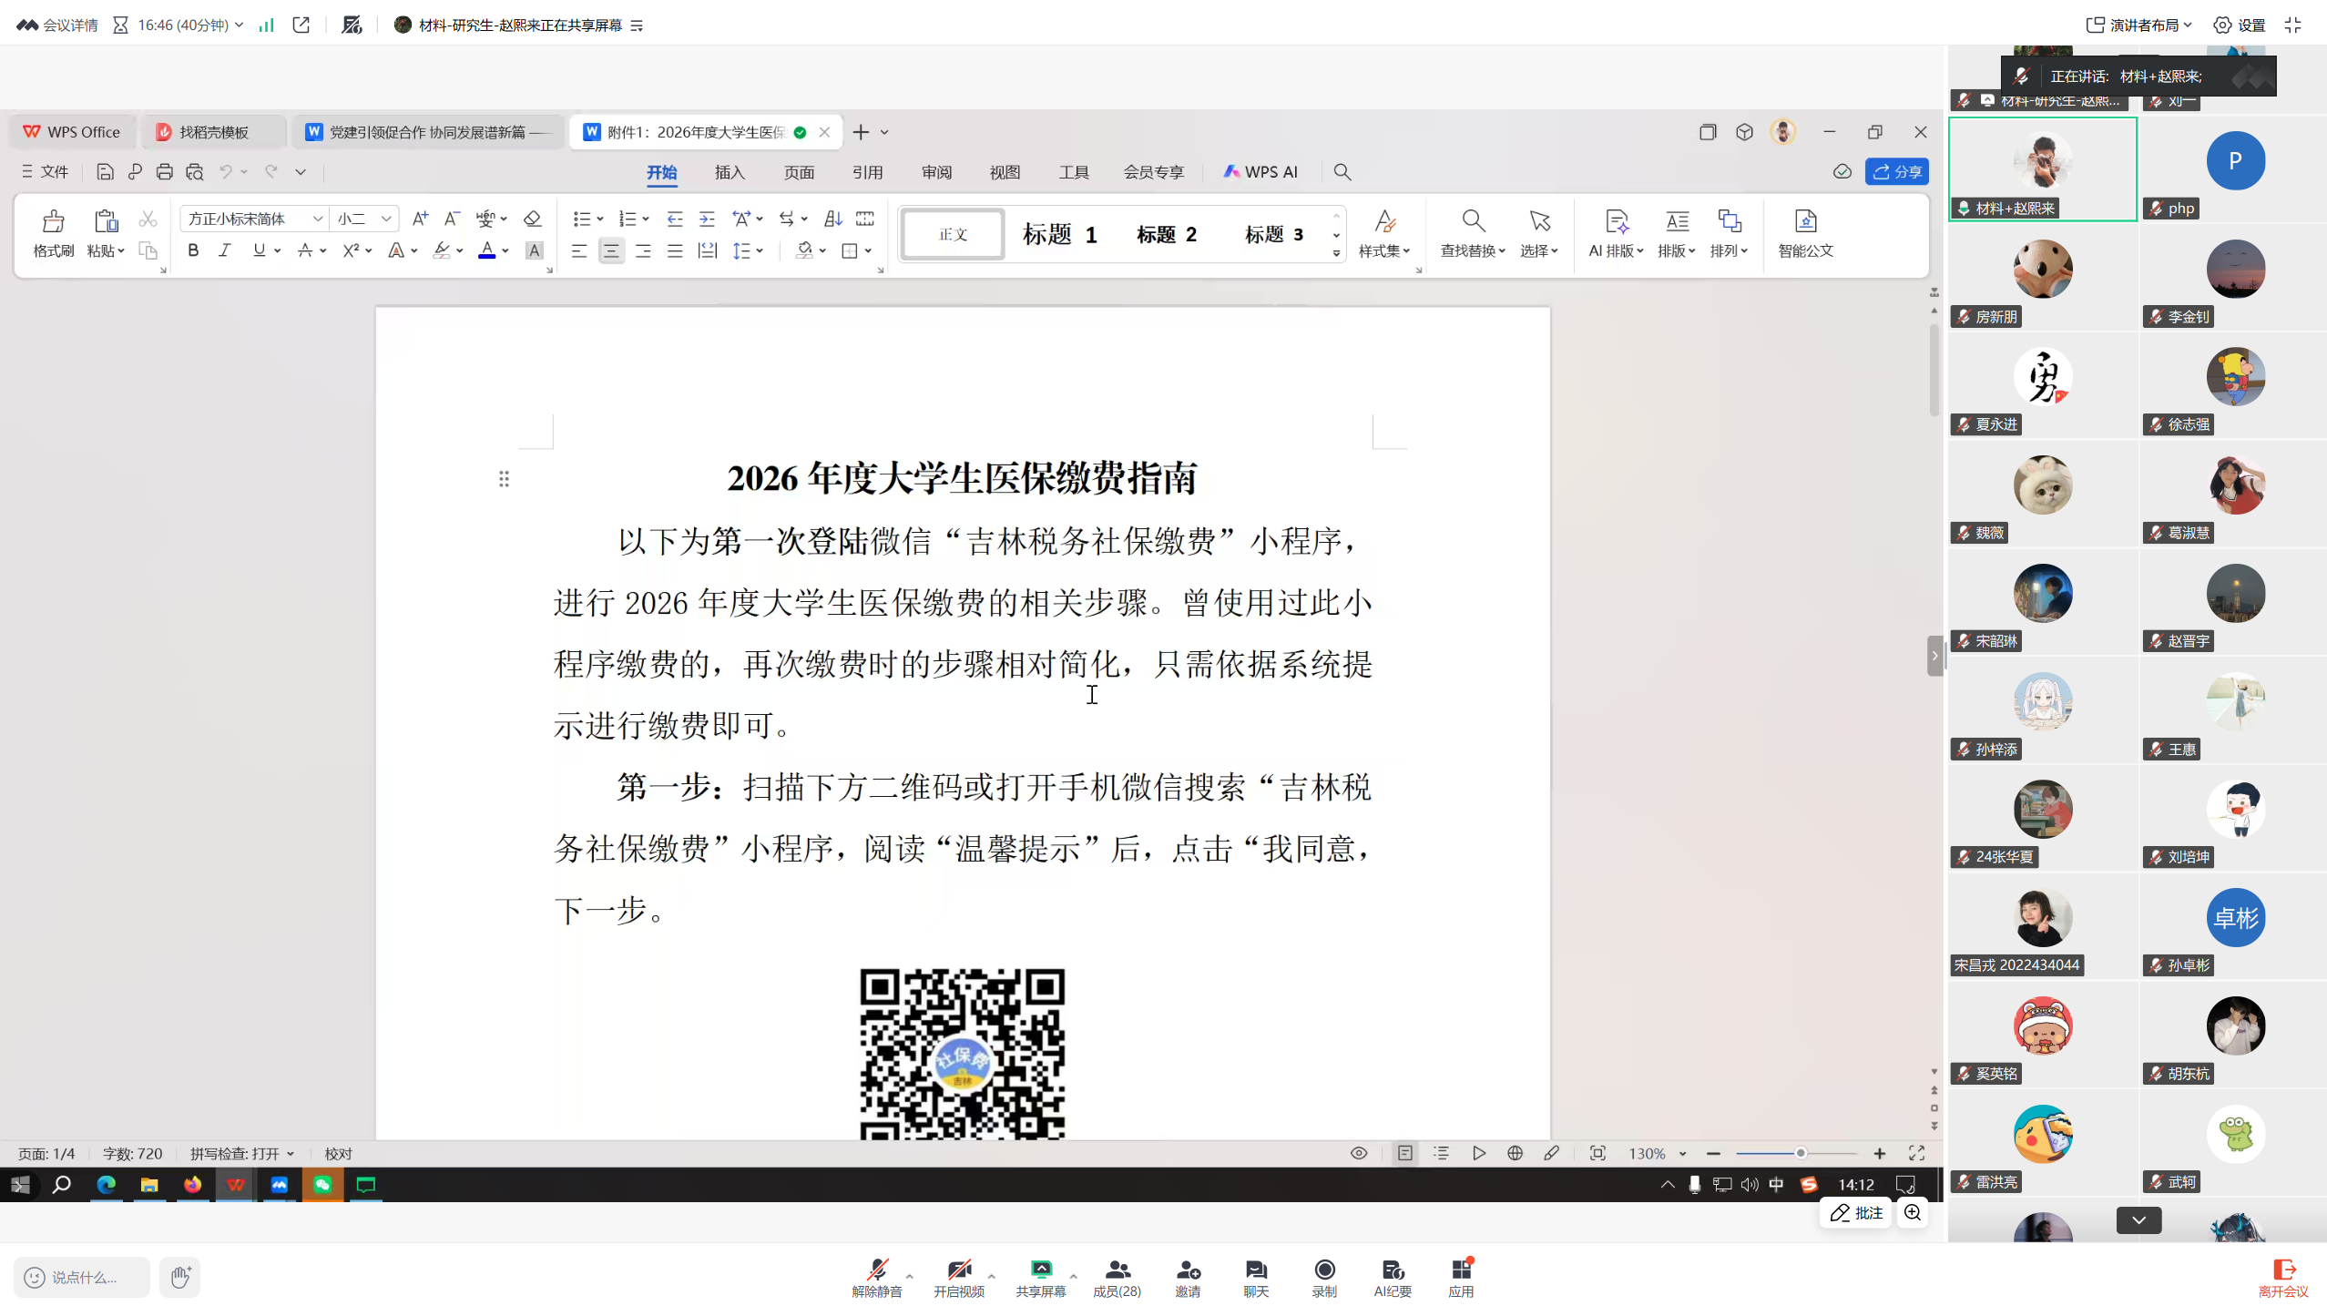Click the red 离开会议 leave meeting button
Viewport: 2327px width, 1306px height.
[x=2282, y=1277]
